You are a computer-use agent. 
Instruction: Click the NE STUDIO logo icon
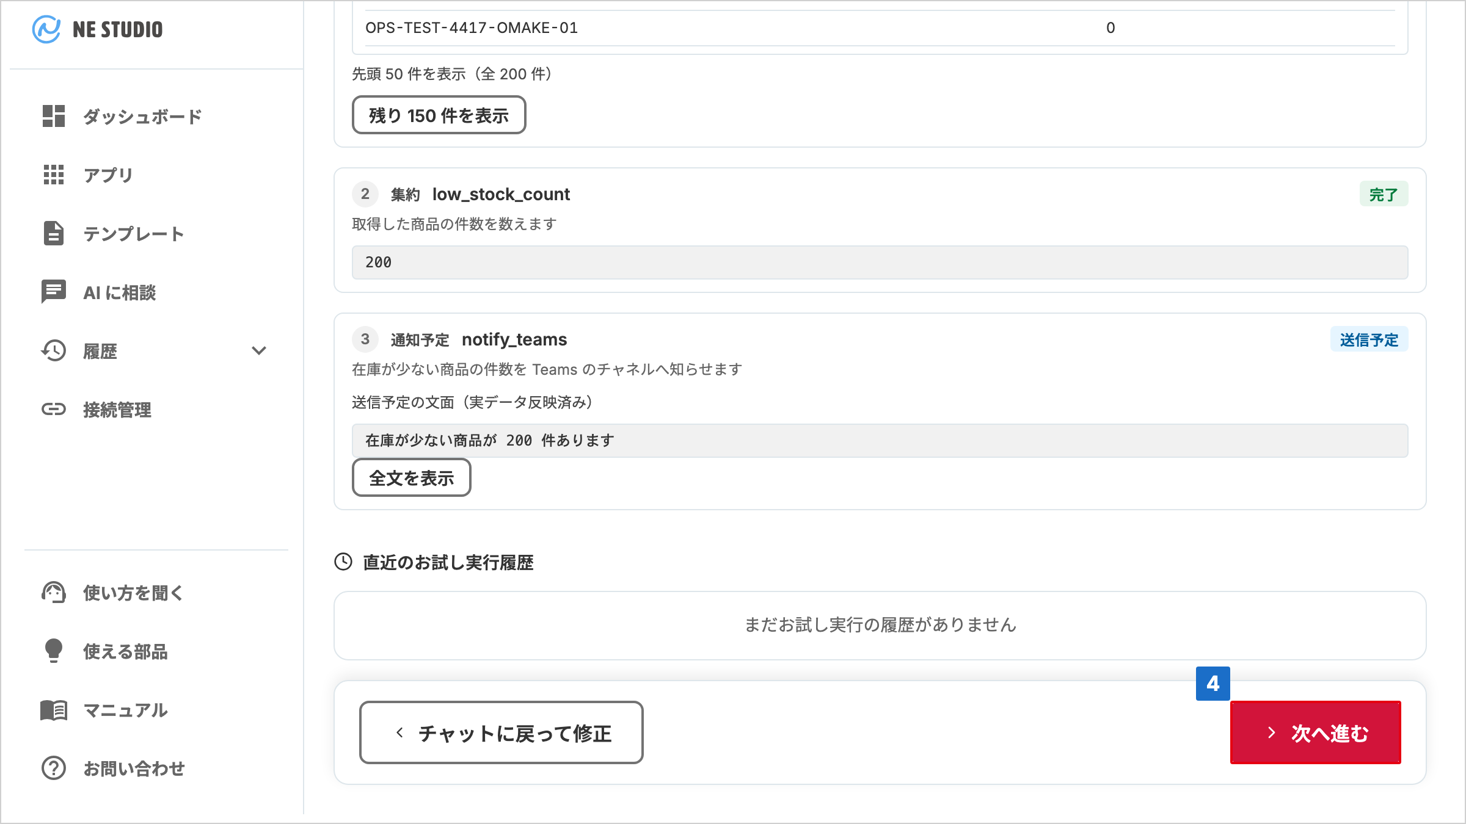pos(46,29)
